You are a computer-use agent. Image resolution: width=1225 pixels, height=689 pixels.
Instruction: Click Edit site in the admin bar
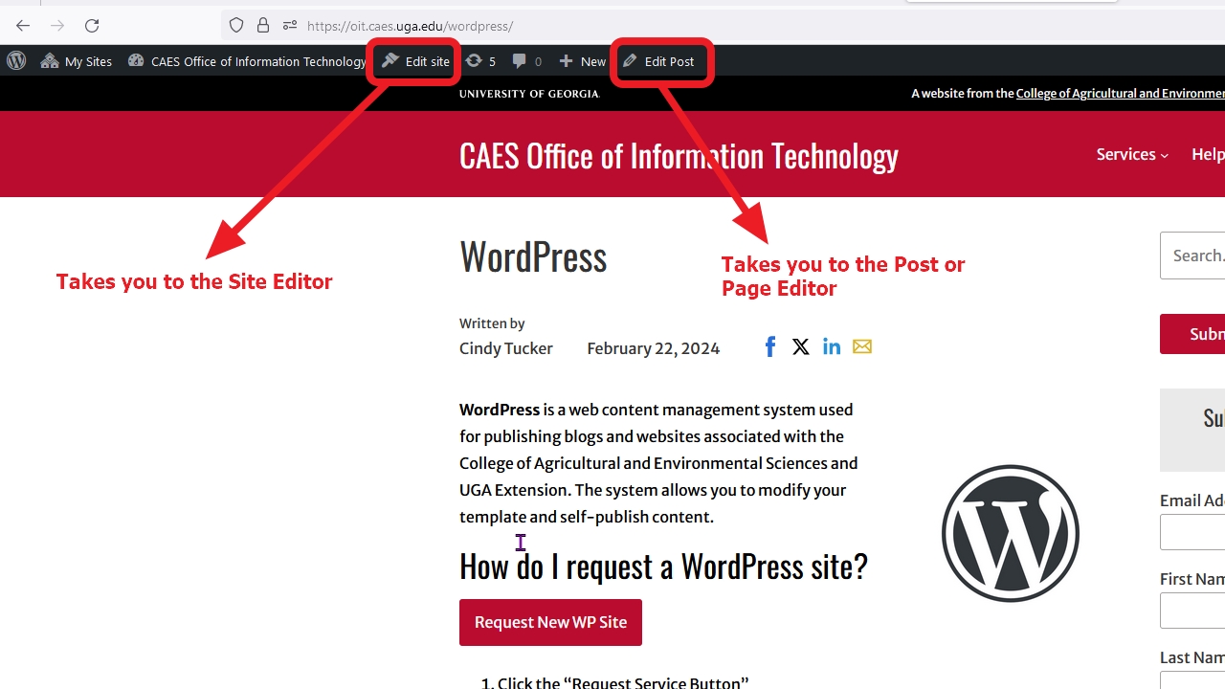pyautogui.click(x=415, y=61)
